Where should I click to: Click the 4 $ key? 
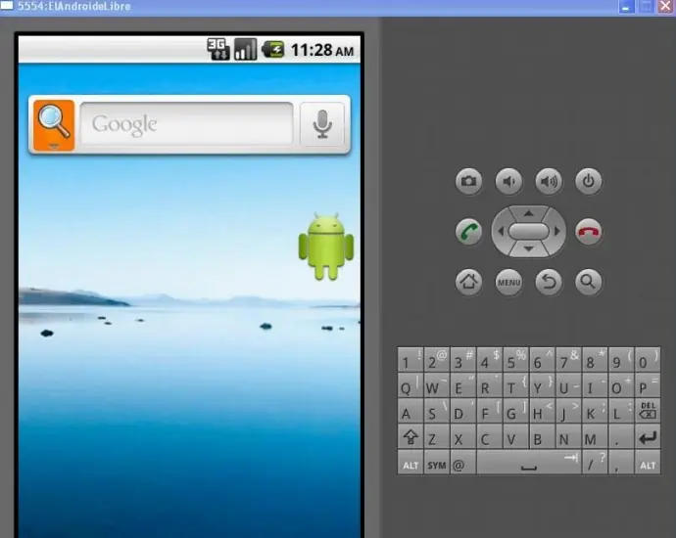click(x=489, y=360)
